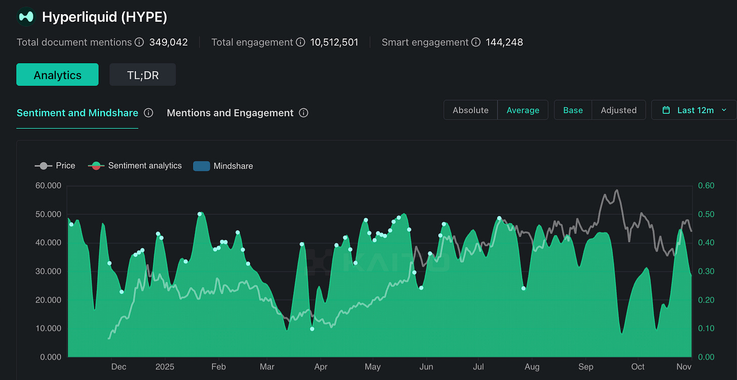Open the info icon beside Sentiment and Mindshare
This screenshot has width=737, height=380.
click(x=148, y=113)
